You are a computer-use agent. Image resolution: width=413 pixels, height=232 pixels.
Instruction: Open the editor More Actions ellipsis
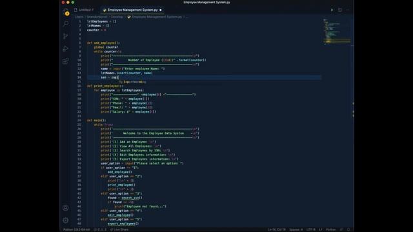tap(348, 10)
